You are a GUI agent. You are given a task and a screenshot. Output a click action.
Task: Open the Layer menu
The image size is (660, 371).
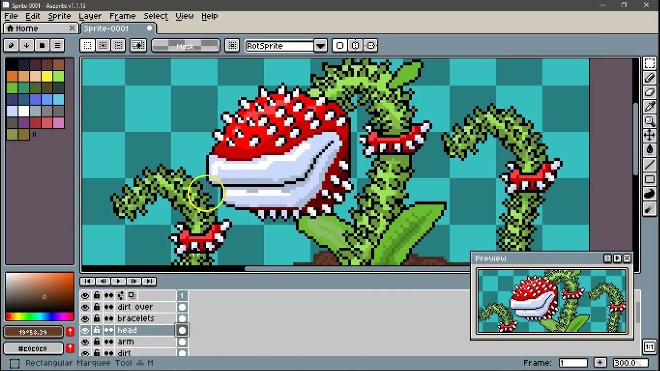click(90, 16)
